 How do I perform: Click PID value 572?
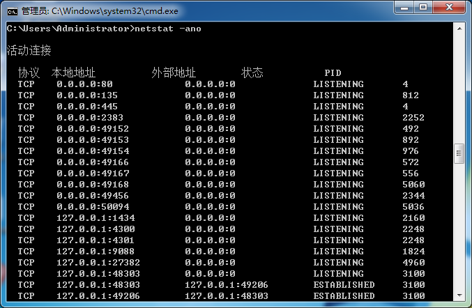tap(411, 162)
